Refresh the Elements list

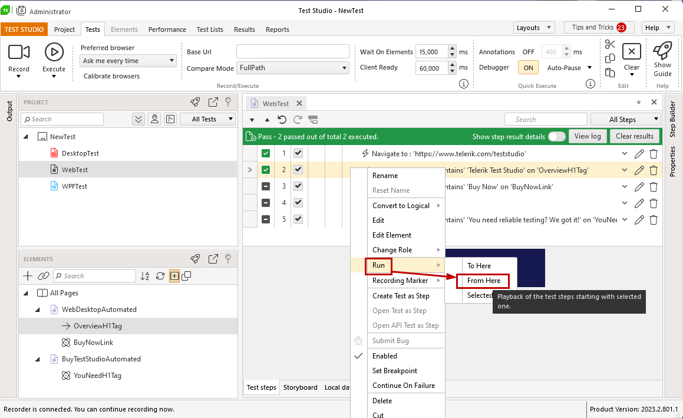tap(160, 276)
